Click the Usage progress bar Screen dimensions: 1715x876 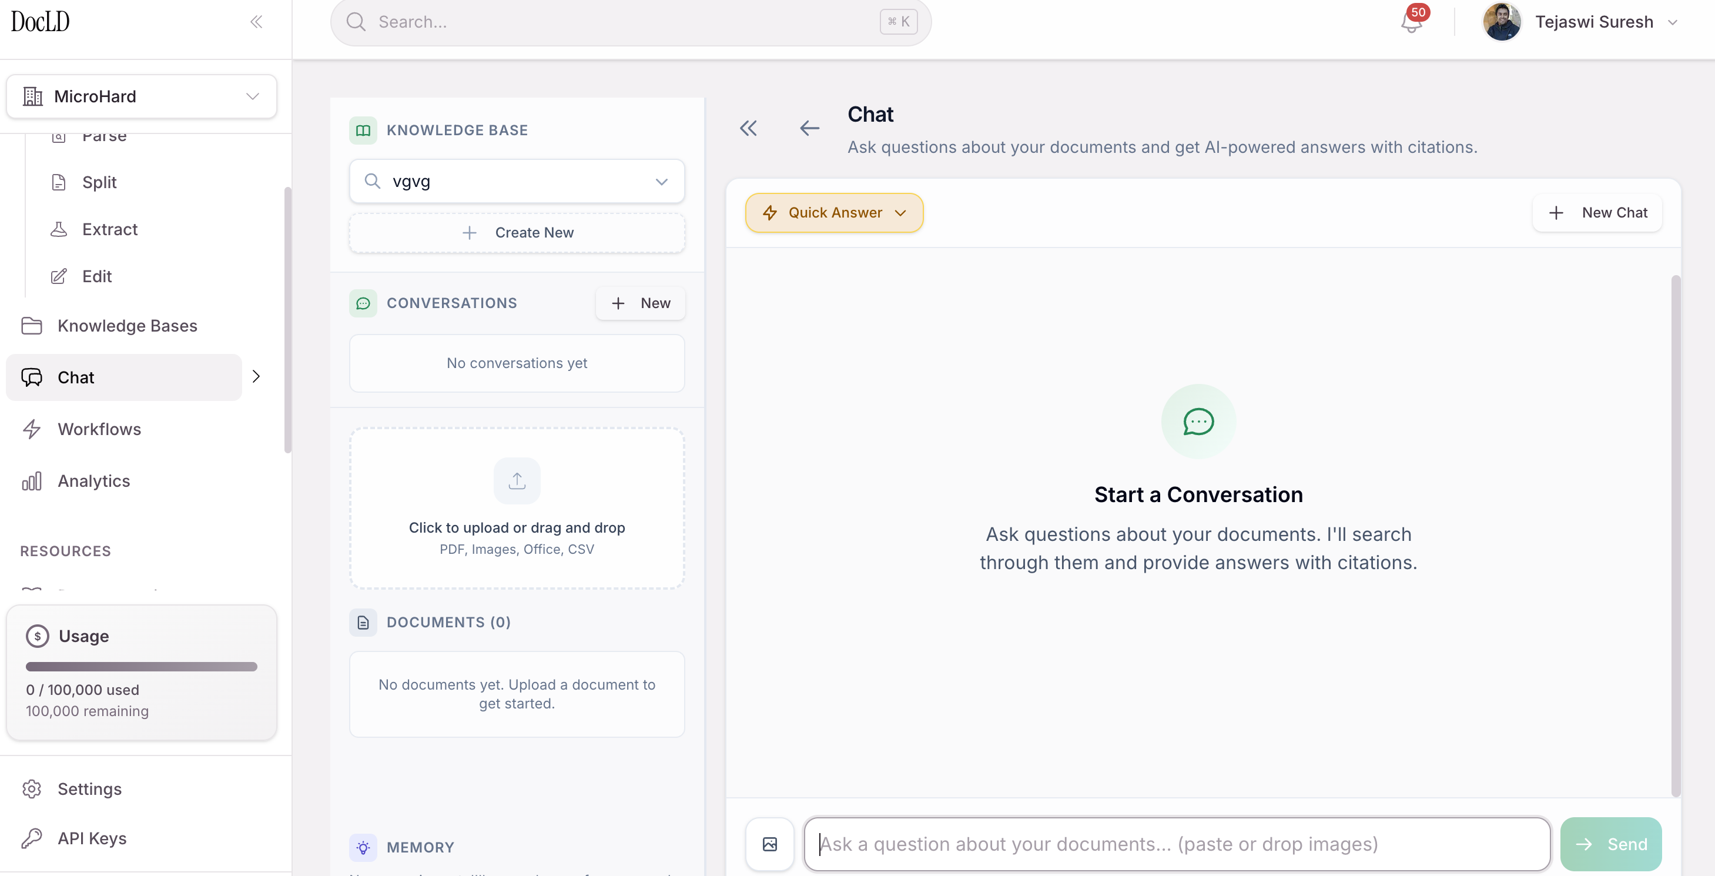(x=141, y=667)
